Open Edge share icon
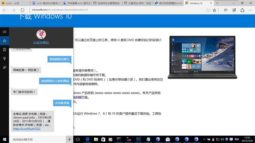Image resolution: width=255 pixels, height=143 pixels. (x=242, y=10)
